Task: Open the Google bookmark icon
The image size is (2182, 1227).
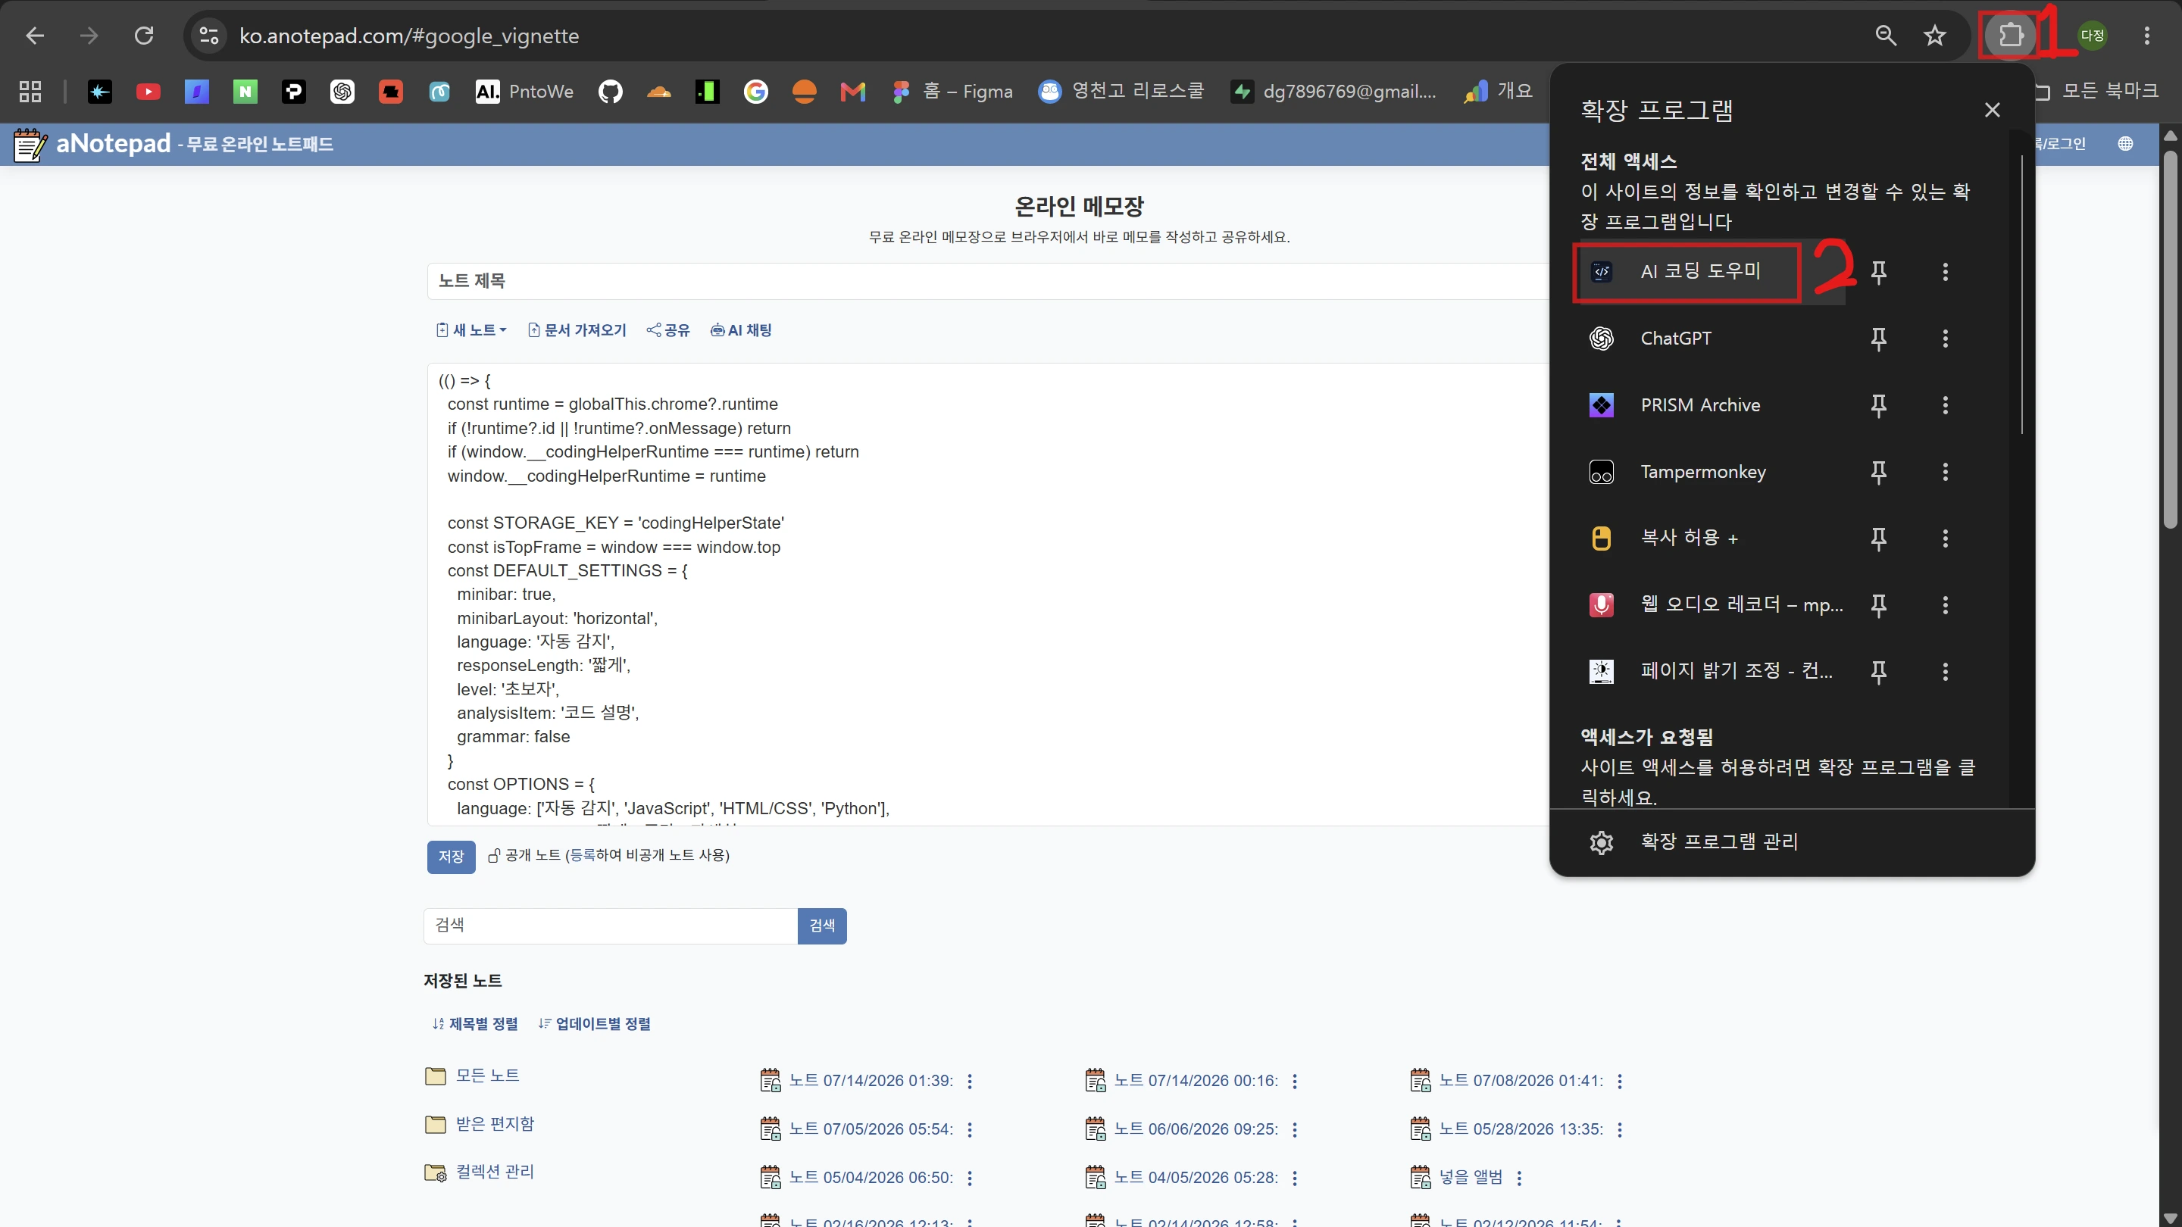Action: click(x=755, y=92)
